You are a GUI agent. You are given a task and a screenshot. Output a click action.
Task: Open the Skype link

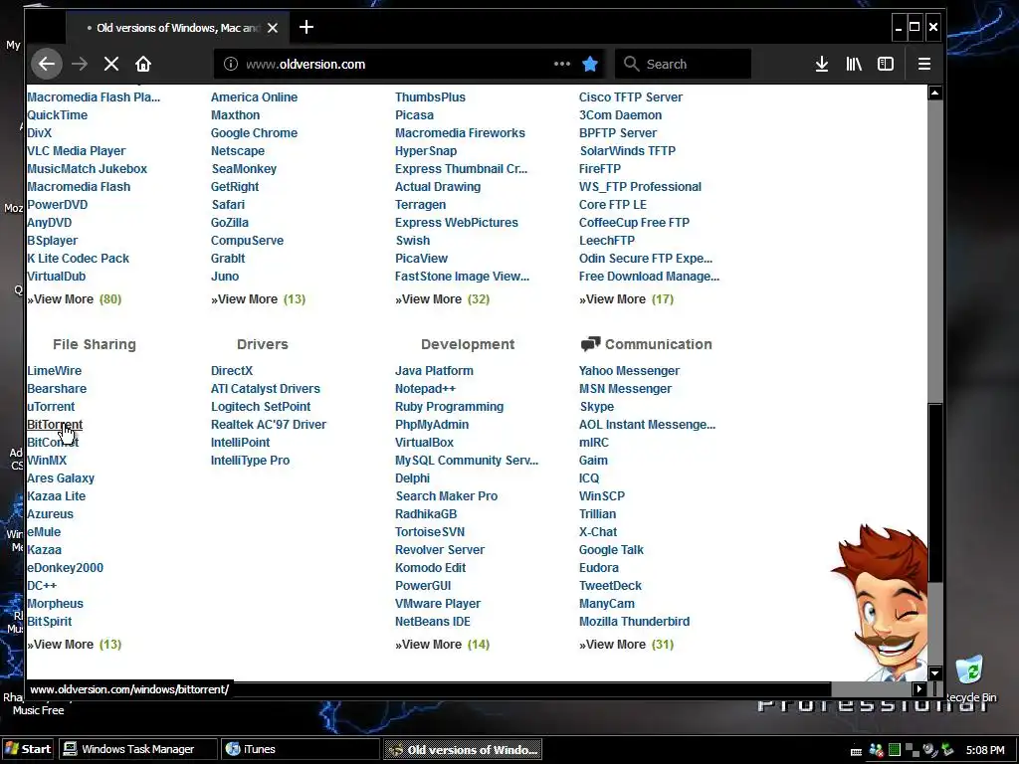coord(597,406)
